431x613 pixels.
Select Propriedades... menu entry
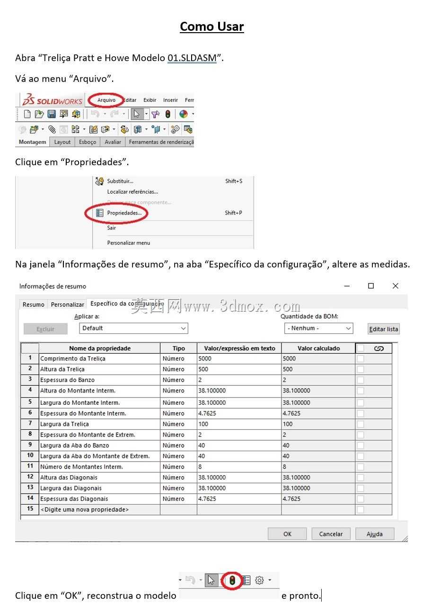pos(124,213)
